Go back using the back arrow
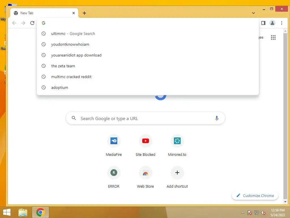 click(x=14, y=23)
